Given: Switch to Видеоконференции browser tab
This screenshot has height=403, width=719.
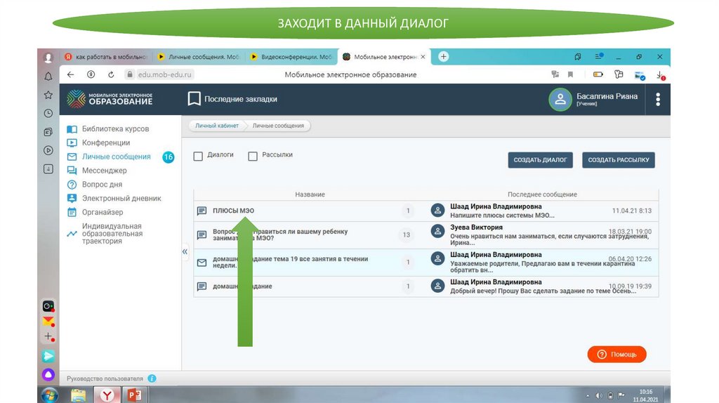Looking at the screenshot, I should (x=291, y=57).
